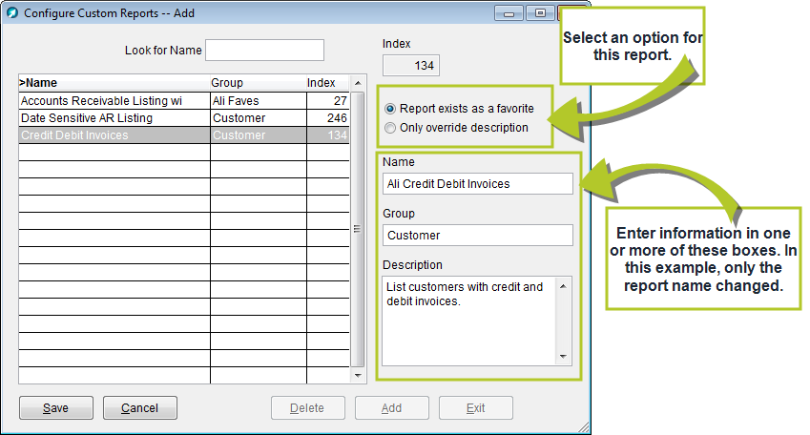Click the application icon in the title bar
The width and height of the screenshot is (810, 435).
(12, 13)
